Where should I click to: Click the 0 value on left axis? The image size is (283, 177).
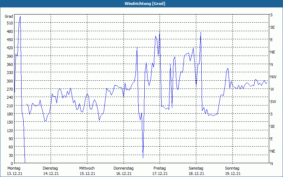pos(12,164)
